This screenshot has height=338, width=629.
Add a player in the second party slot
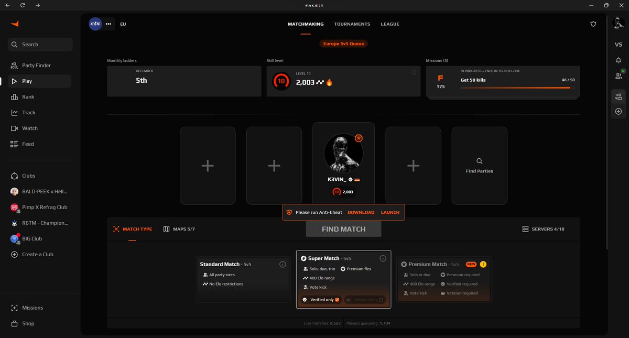click(x=274, y=166)
